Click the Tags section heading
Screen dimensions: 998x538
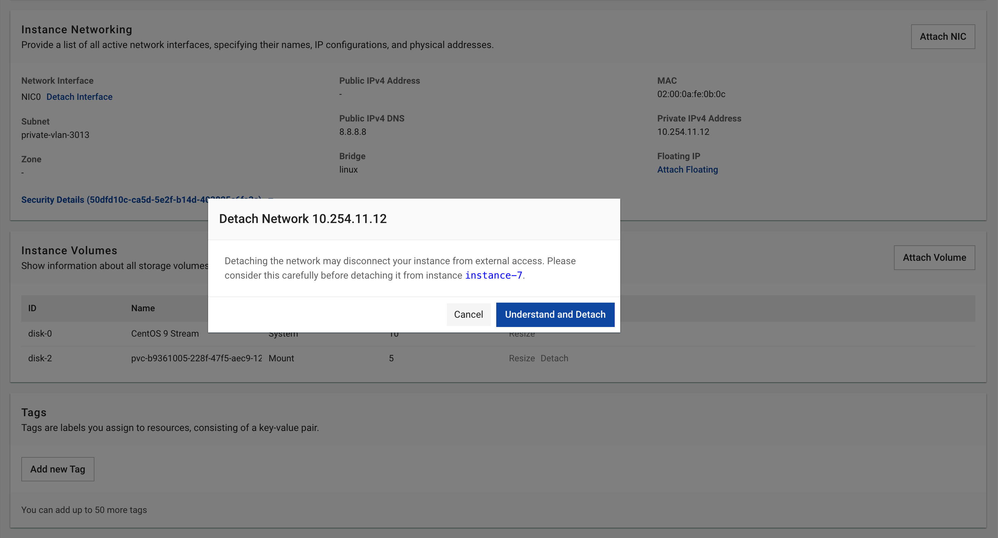pos(34,412)
